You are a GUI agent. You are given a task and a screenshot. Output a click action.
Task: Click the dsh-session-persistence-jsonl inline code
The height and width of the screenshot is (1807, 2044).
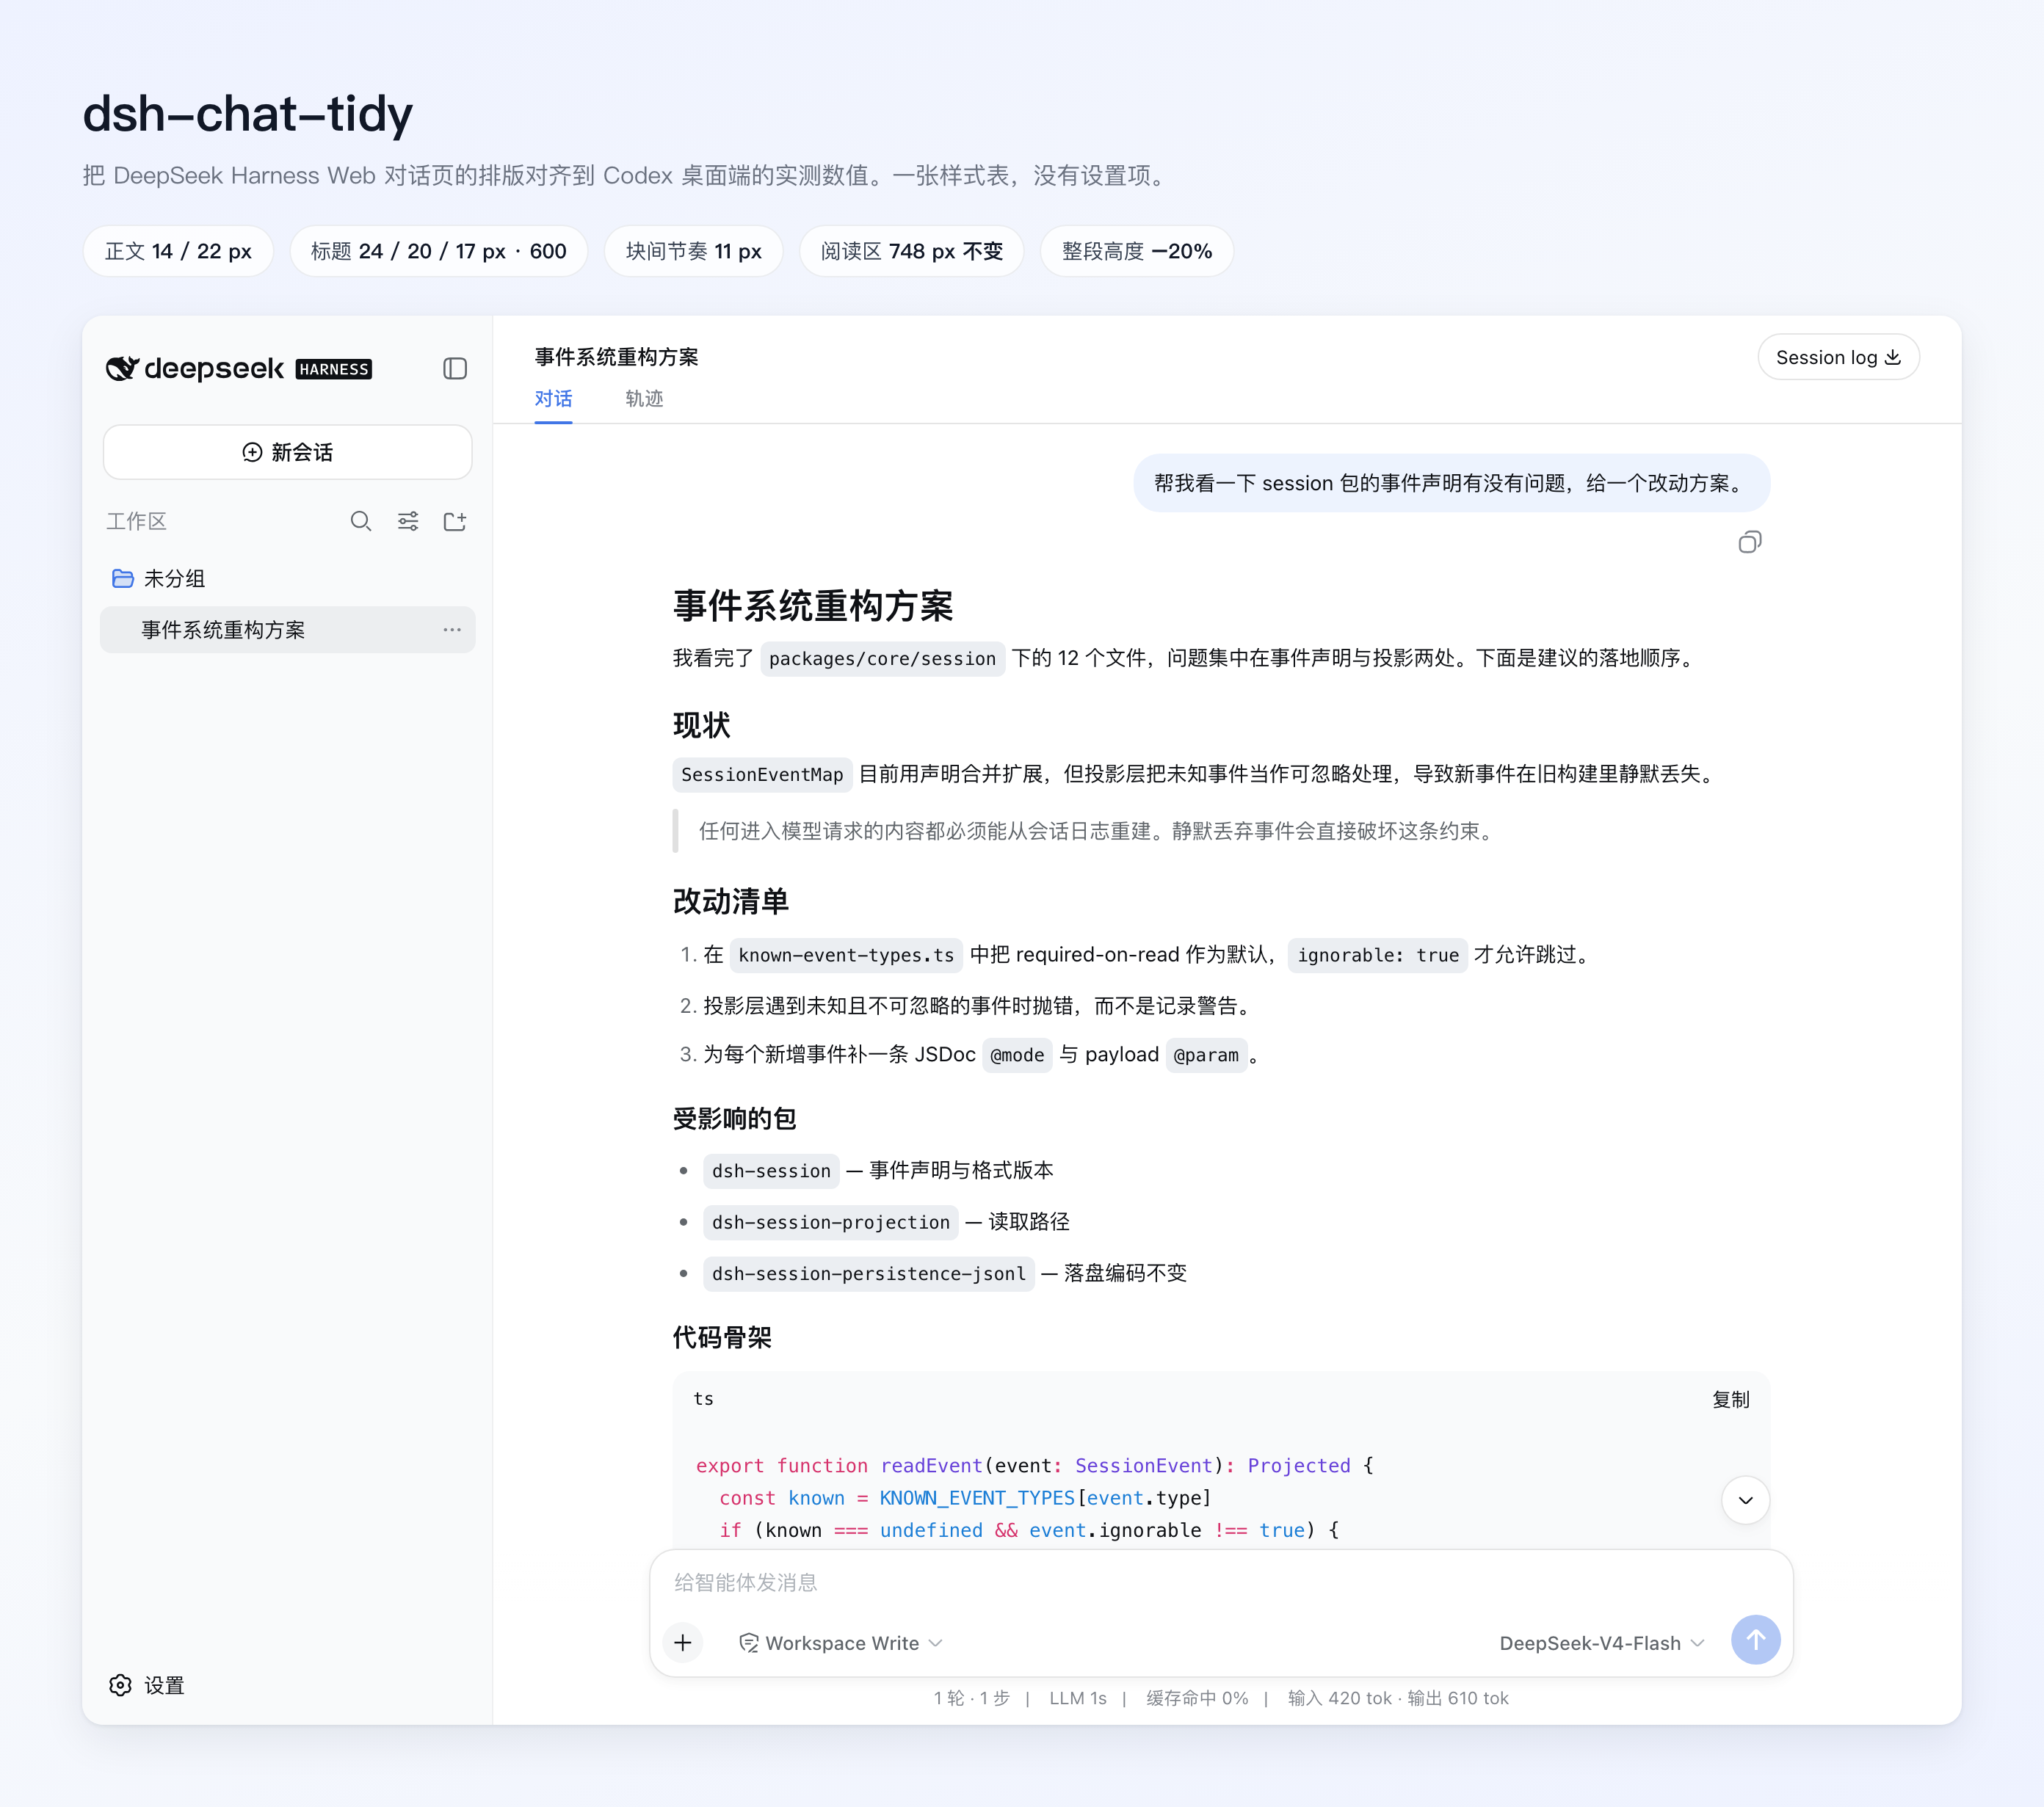pyautogui.click(x=868, y=1273)
